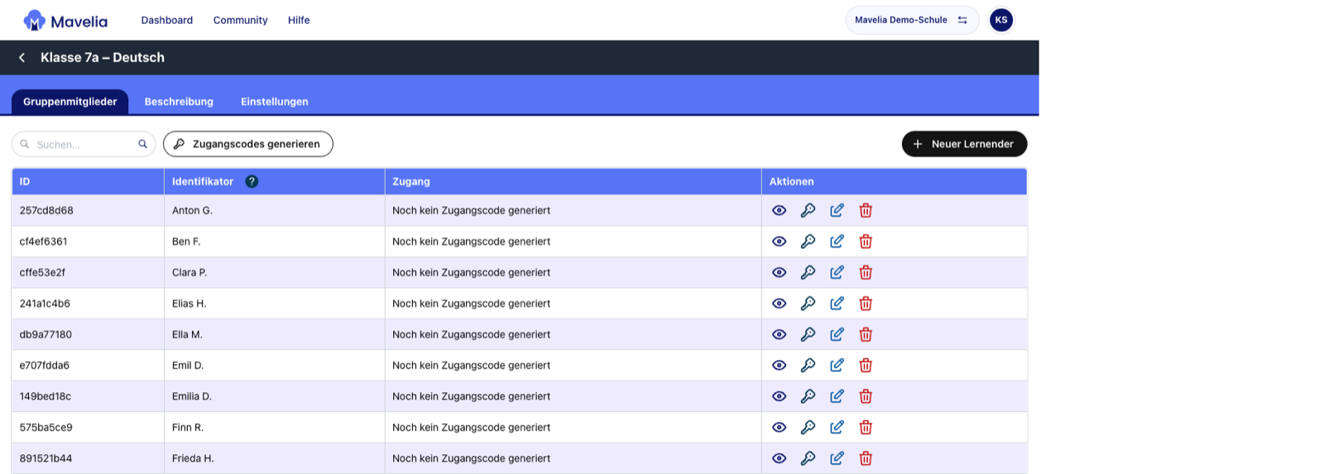The height and width of the screenshot is (474, 1324).
Task: Click Zugangscodes generieren button
Action: tap(248, 144)
